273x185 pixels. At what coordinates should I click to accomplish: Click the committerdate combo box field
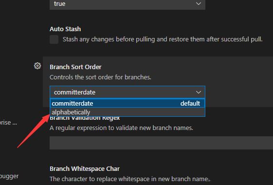click(x=127, y=92)
